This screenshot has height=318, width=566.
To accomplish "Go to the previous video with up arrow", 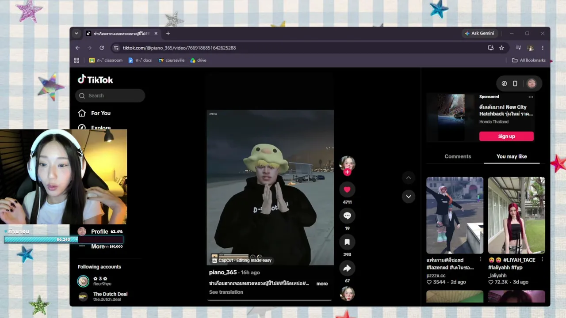I will click(x=409, y=178).
